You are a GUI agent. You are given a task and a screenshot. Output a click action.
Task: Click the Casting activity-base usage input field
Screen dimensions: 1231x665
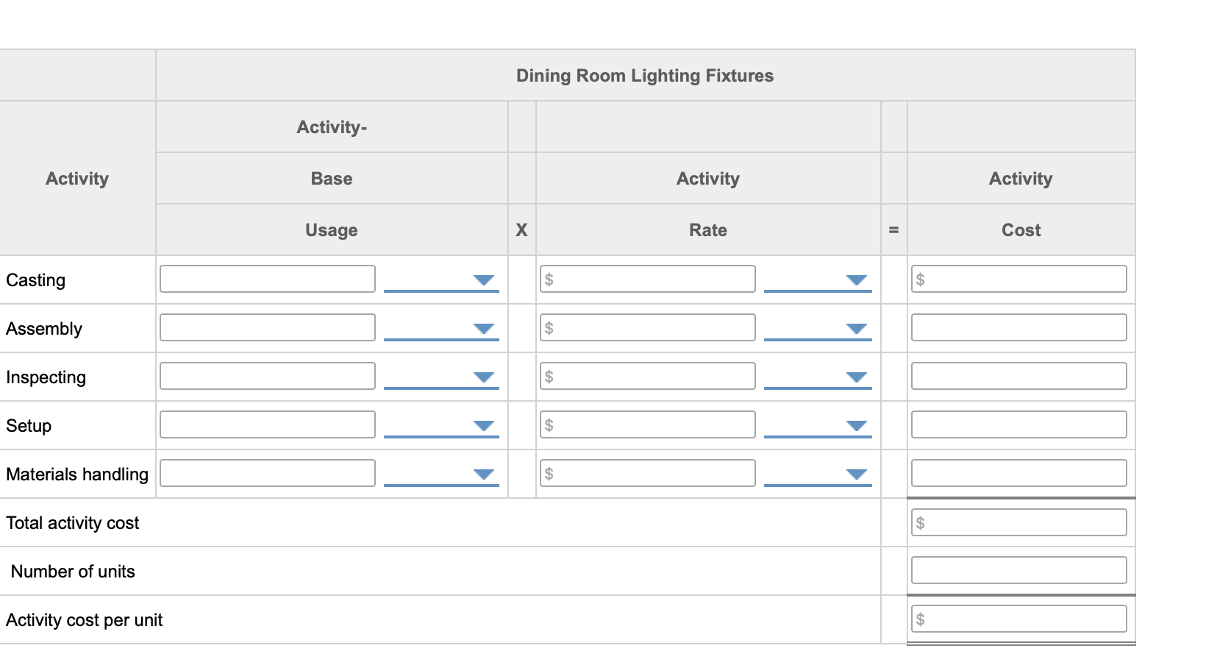[x=266, y=278]
